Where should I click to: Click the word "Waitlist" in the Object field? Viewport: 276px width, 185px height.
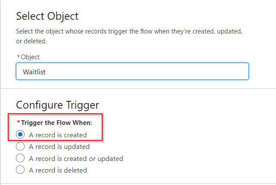pos(34,72)
